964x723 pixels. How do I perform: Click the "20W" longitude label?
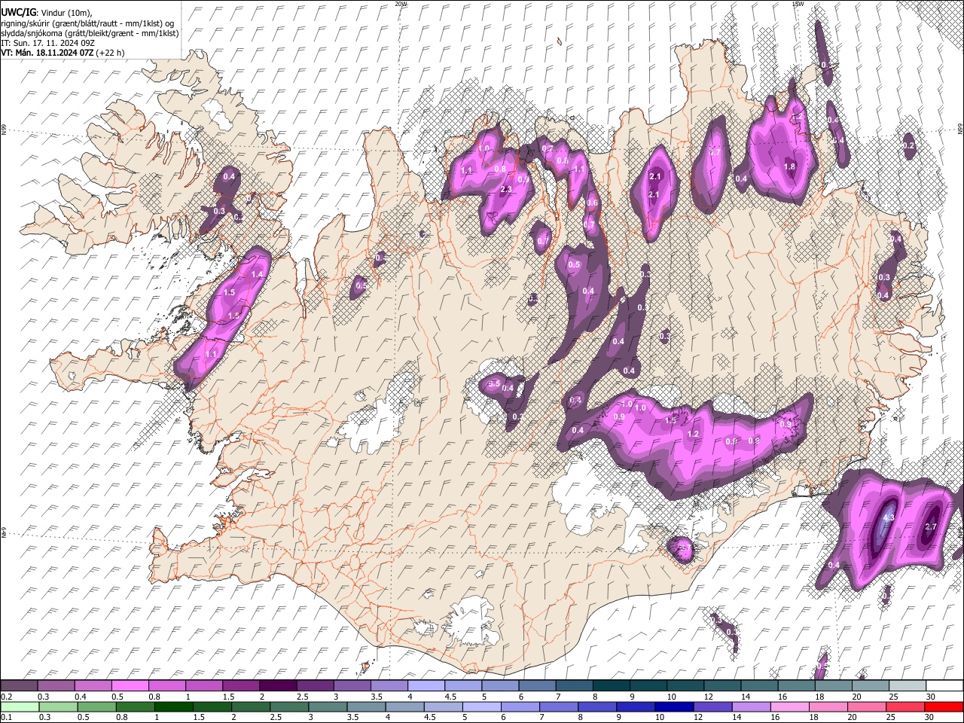coord(401,4)
